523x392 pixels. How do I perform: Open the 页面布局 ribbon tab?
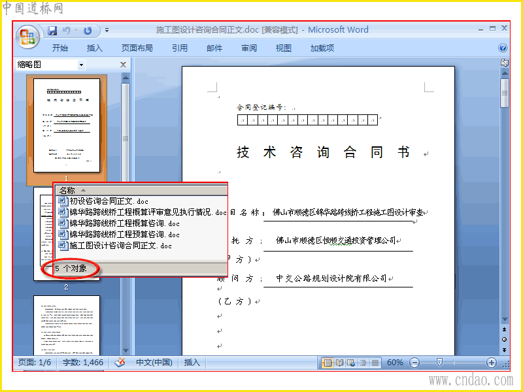tap(137, 48)
